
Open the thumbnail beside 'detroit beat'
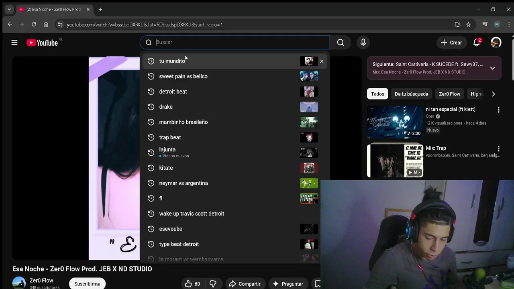[309, 92]
